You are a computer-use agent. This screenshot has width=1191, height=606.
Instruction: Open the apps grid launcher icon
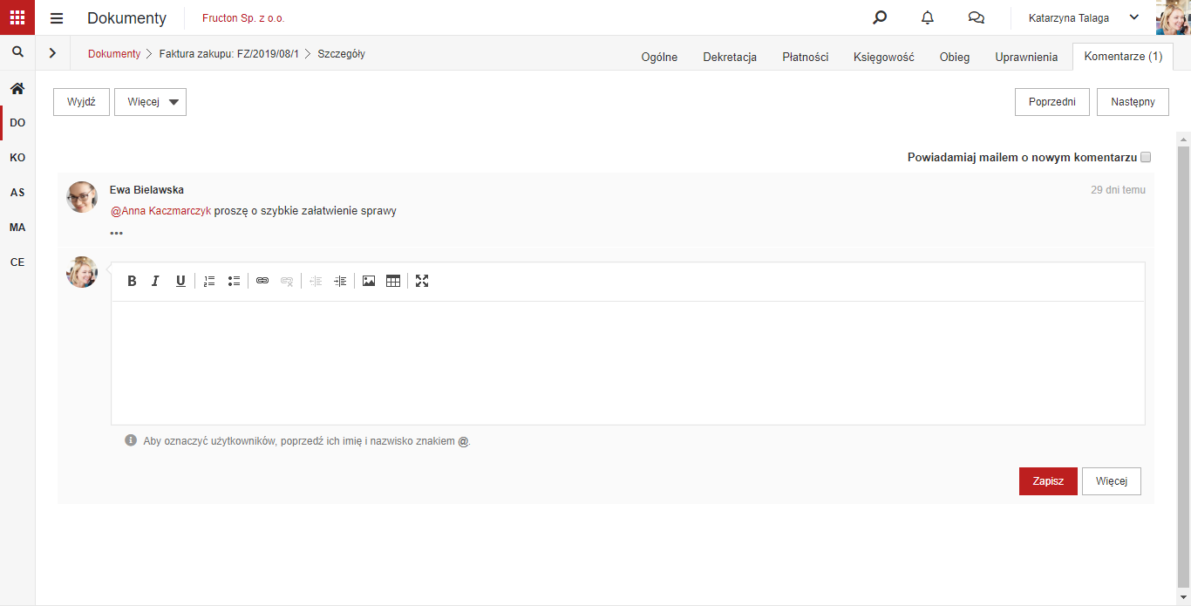tap(17, 17)
